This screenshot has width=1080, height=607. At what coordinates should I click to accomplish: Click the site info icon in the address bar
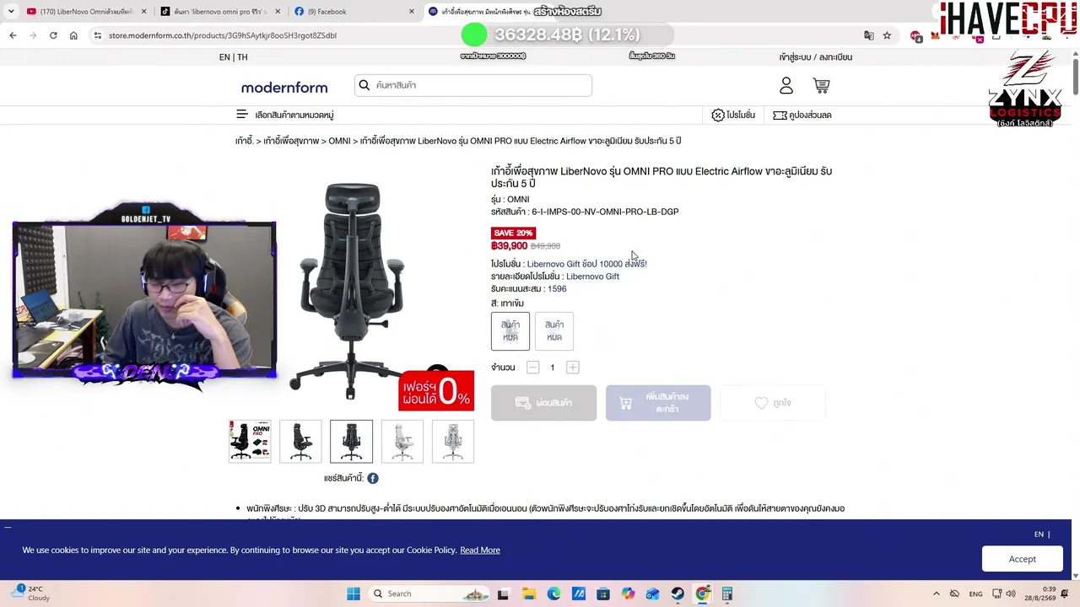pyautogui.click(x=98, y=35)
